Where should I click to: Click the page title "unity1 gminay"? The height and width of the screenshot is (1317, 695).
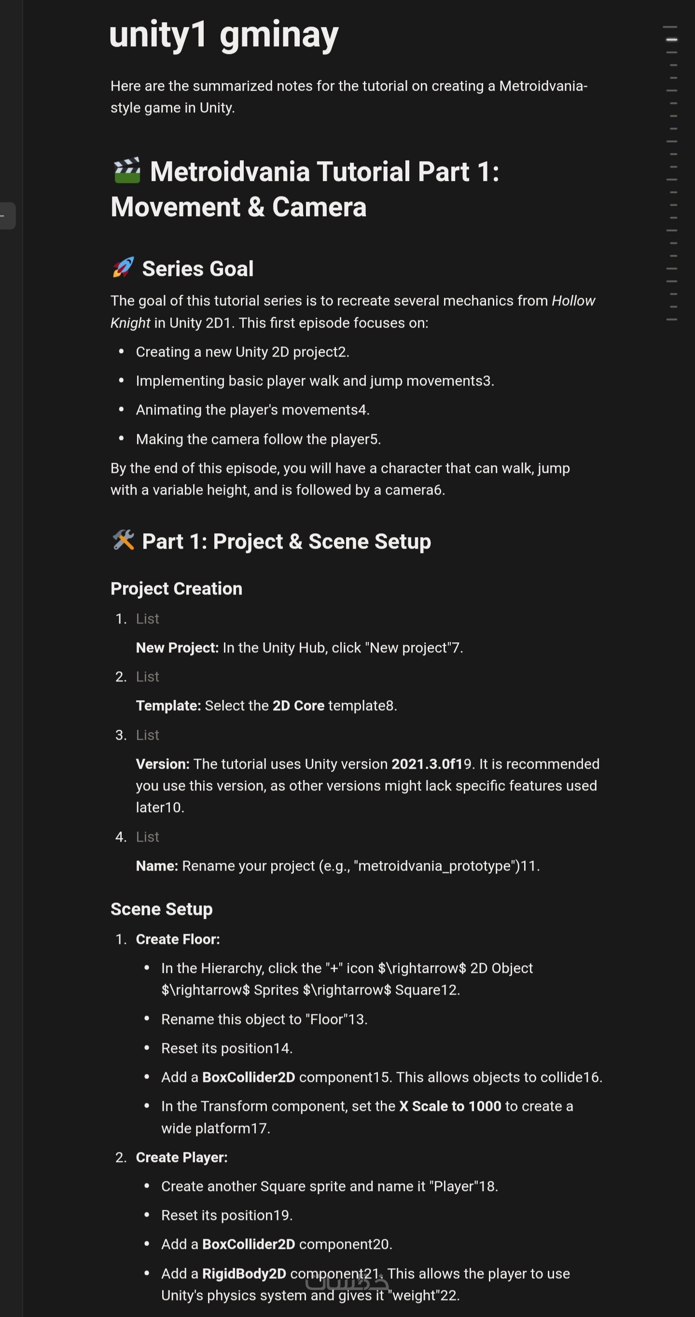tap(224, 35)
